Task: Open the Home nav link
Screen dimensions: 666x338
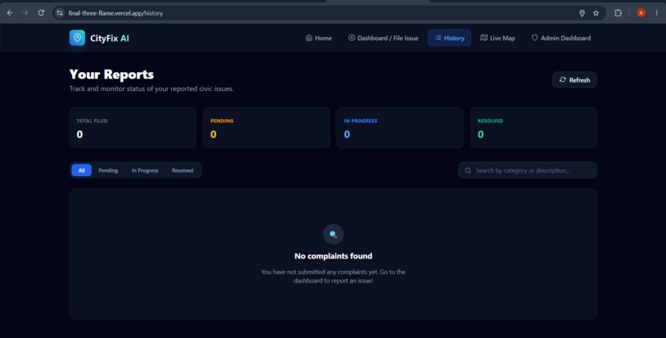Action: pyautogui.click(x=319, y=38)
